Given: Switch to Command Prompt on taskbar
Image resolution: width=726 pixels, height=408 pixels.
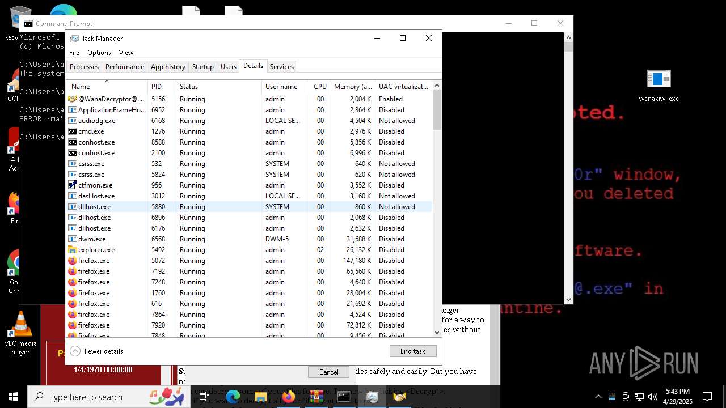Looking at the screenshot, I should (344, 397).
